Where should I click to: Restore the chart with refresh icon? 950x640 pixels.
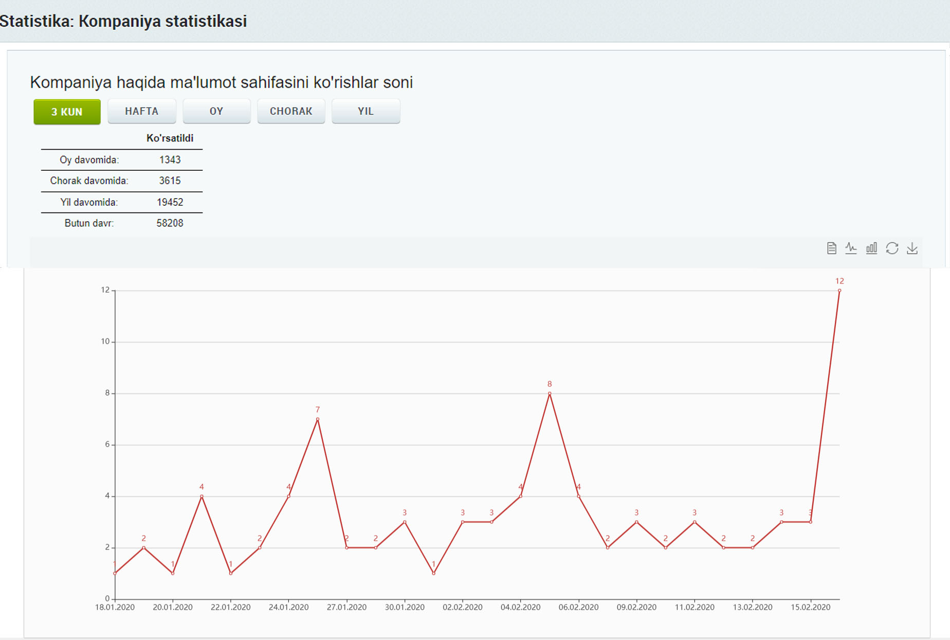click(892, 248)
